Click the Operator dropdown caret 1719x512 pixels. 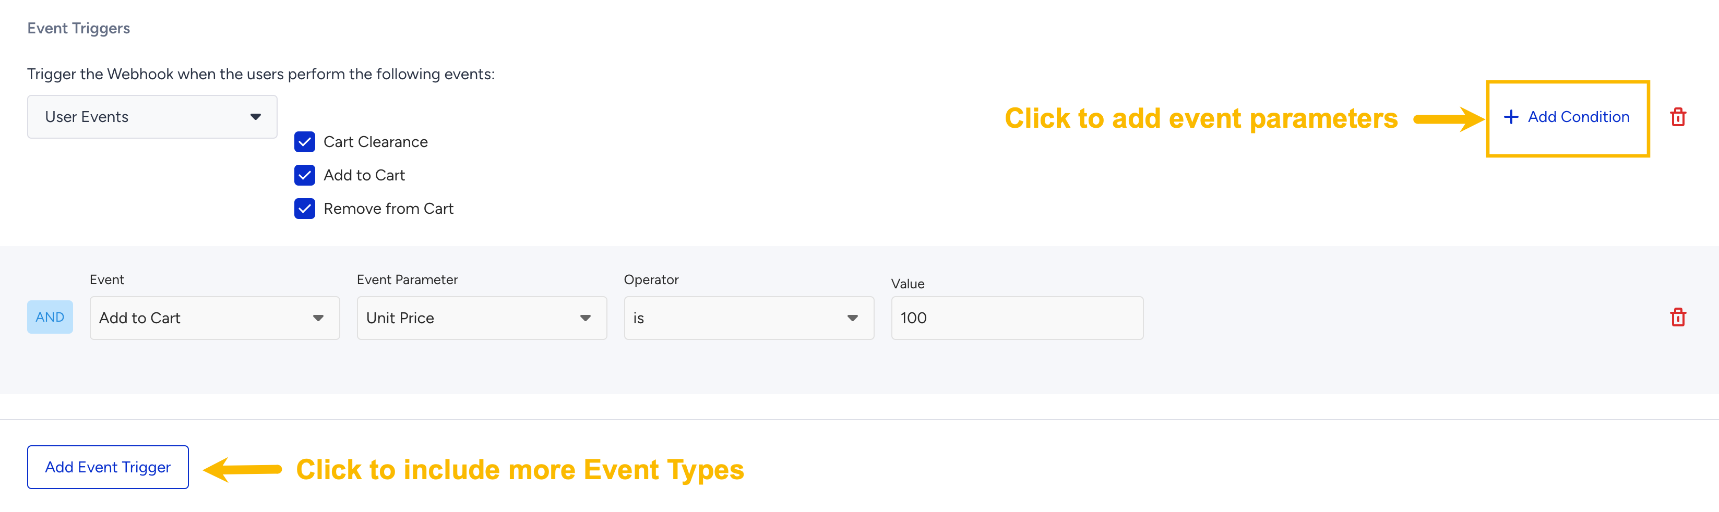coord(852,318)
